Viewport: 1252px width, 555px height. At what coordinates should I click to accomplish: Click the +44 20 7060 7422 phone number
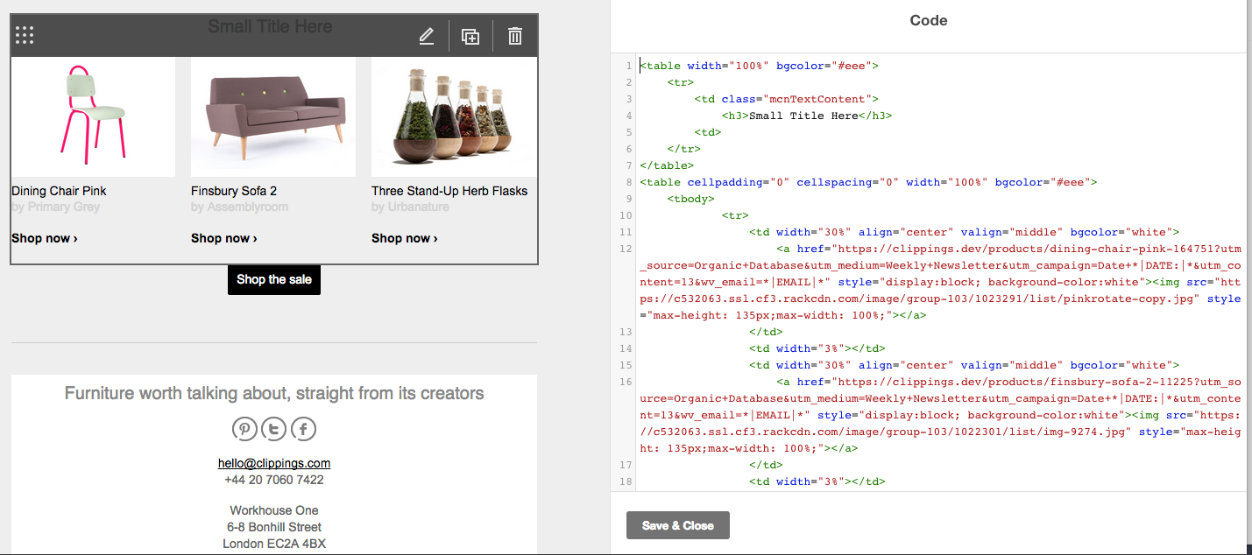(x=274, y=480)
